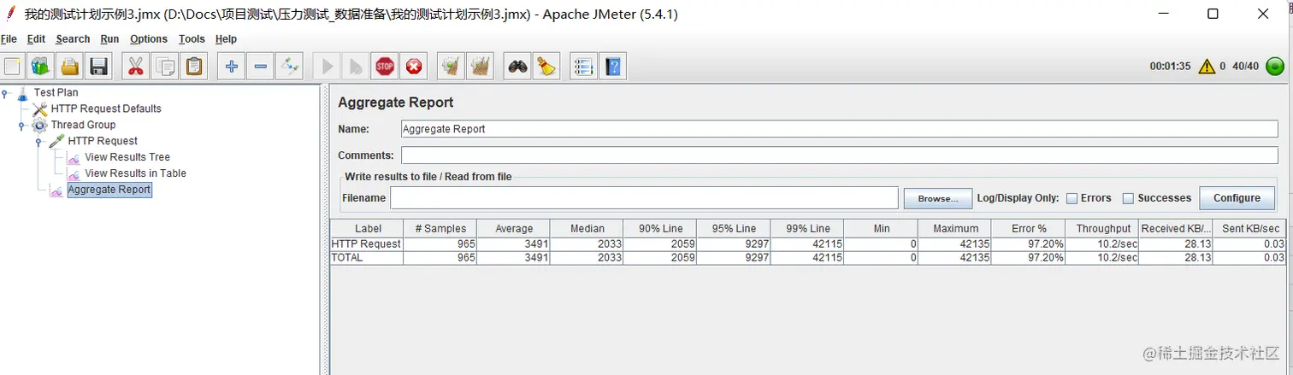Expand all tree nodes (plus icon)
The width and height of the screenshot is (1293, 375).
[x=231, y=66]
